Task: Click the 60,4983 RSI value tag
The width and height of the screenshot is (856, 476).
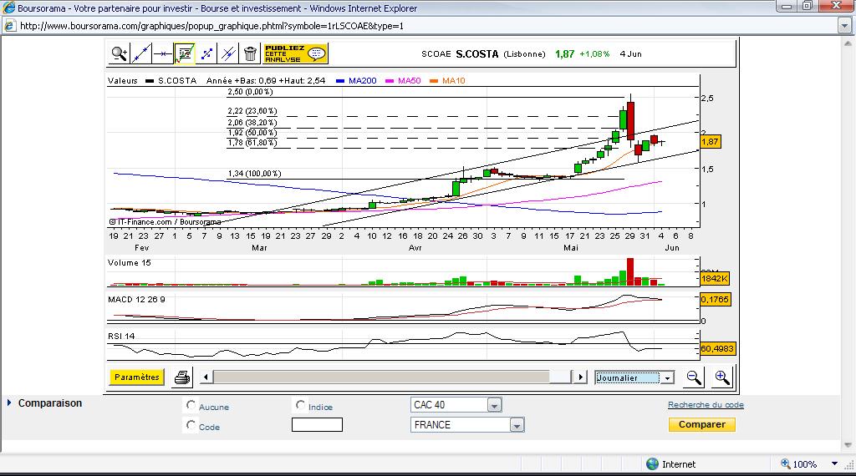Action: click(718, 348)
